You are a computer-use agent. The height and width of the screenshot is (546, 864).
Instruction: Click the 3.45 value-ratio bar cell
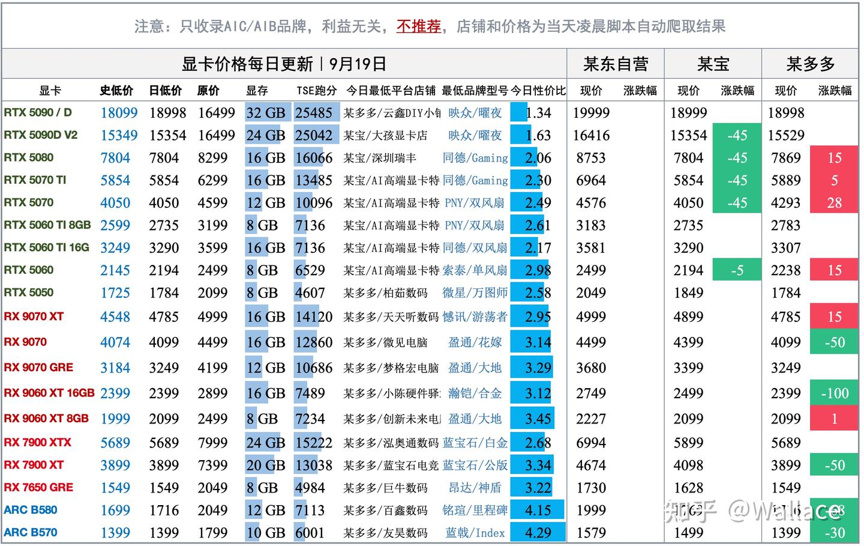coord(538,419)
